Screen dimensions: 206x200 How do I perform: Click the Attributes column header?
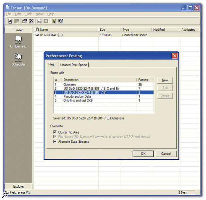190,30
